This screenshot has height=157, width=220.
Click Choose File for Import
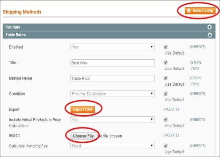(83, 136)
